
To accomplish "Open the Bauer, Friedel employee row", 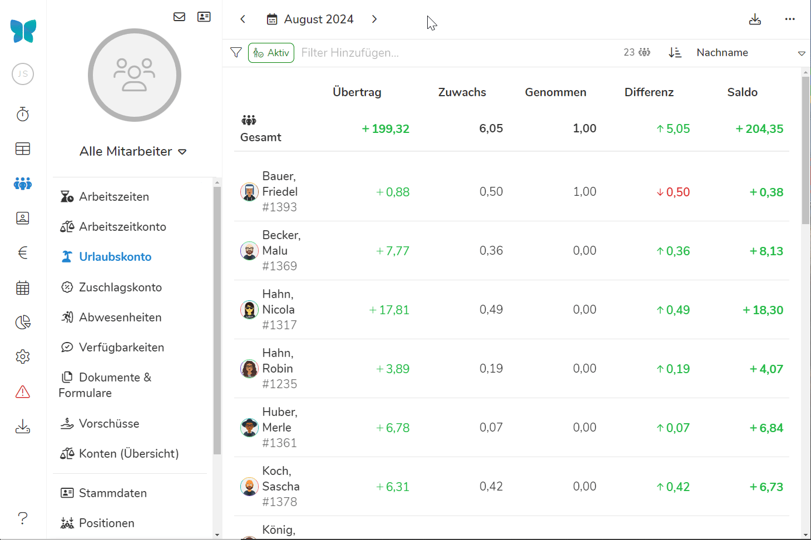I will pos(279,192).
